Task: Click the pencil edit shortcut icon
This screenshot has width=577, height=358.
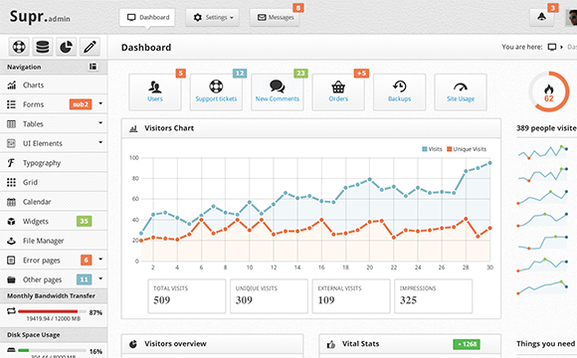Action: coord(90,47)
